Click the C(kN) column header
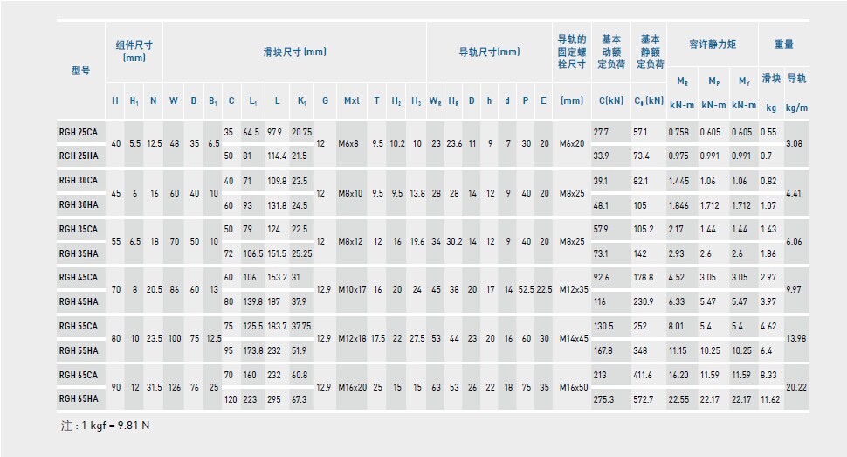The height and width of the screenshot is (457, 847). (x=610, y=100)
